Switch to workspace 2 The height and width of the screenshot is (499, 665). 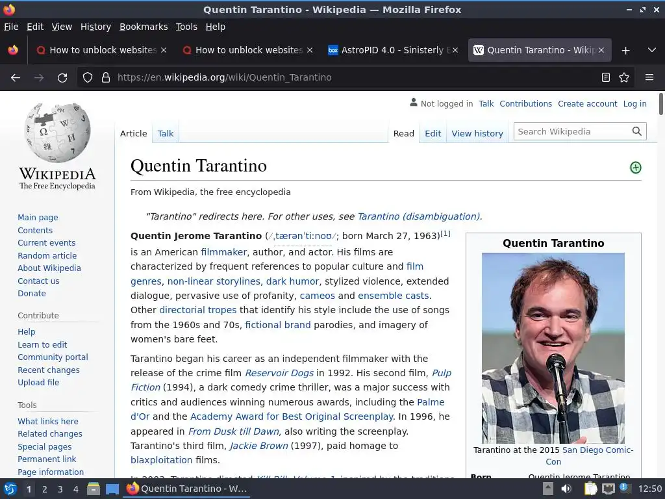(45, 489)
